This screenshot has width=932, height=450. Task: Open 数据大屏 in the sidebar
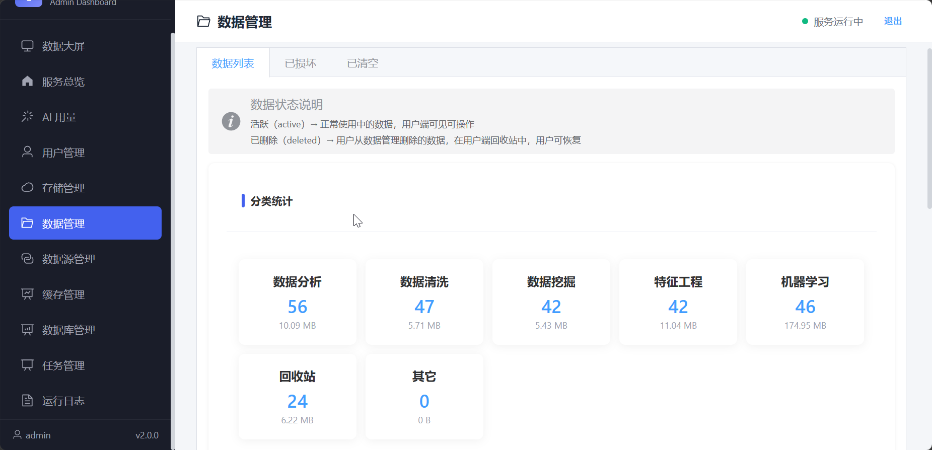[x=85, y=46]
